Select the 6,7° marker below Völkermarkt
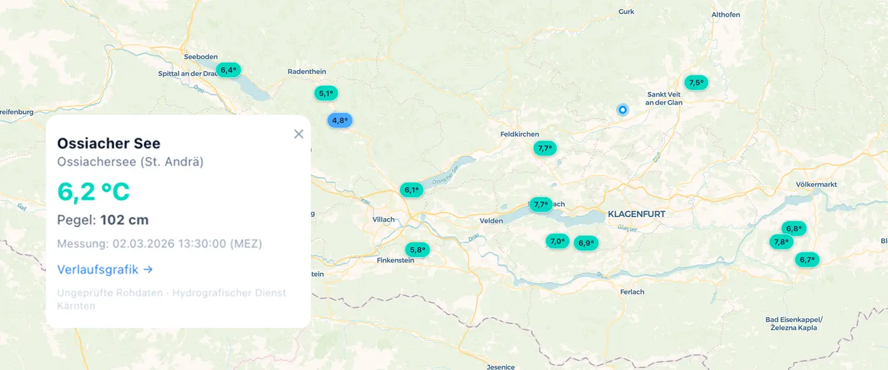The height and width of the screenshot is (370, 888). pyautogui.click(x=806, y=260)
